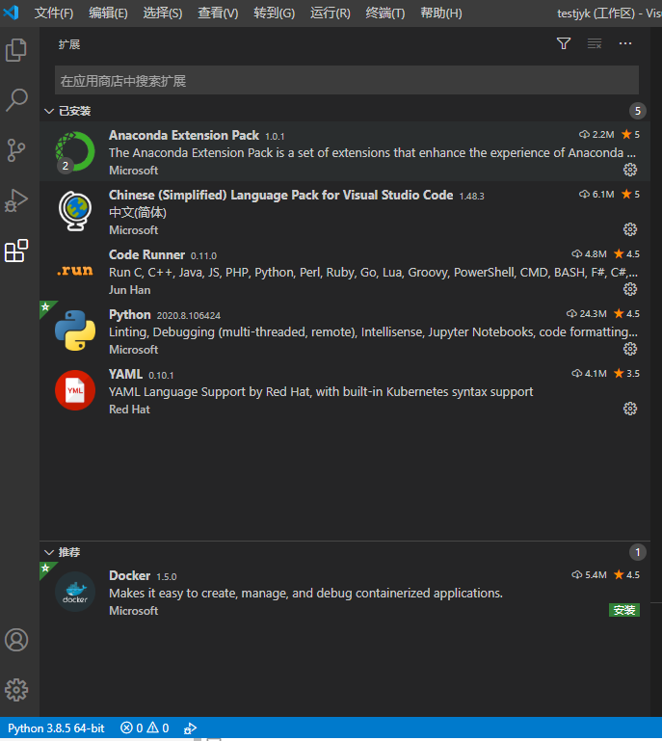This screenshot has height=741, width=662.
Task: Select the Extensions view icon
Action: pos(16,251)
